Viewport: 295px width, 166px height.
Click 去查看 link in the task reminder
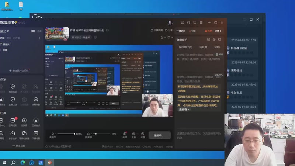click(184, 109)
